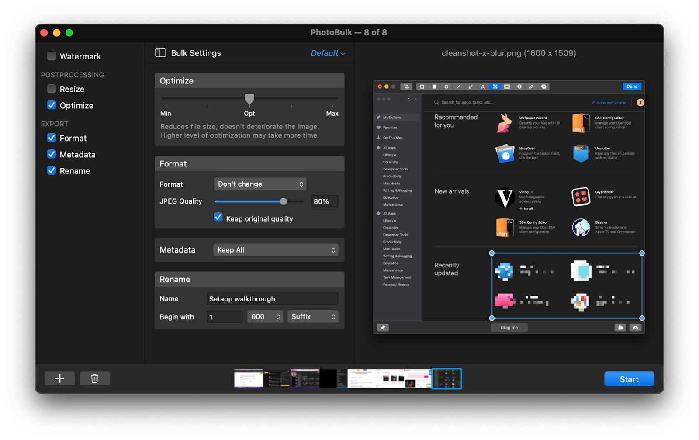Enable the Watermark checkbox
Image resolution: width=699 pixels, height=440 pixels.
tap(52, 56)
